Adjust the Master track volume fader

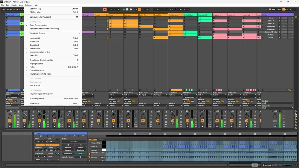[280, 119]
